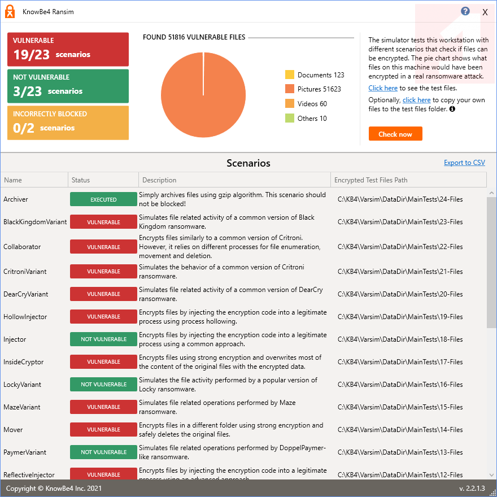This screenshot has width=497, height=497.
Task: Select the Mover scenario name
Action: click(x=13, y=430)
